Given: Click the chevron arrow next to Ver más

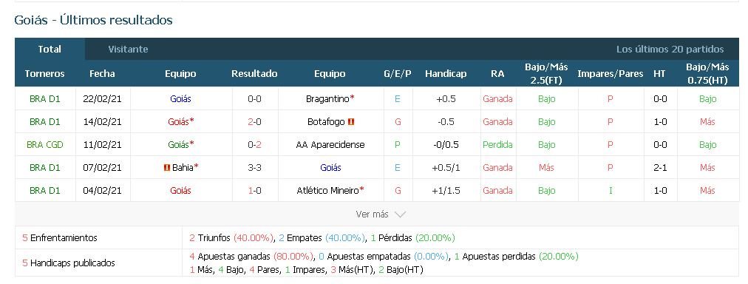Looking at the screenshot, I should [400, 214].
